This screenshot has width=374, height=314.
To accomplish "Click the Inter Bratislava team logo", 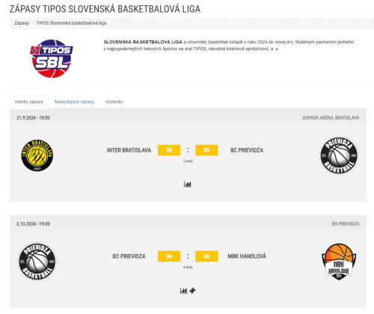I will point(37,156).
